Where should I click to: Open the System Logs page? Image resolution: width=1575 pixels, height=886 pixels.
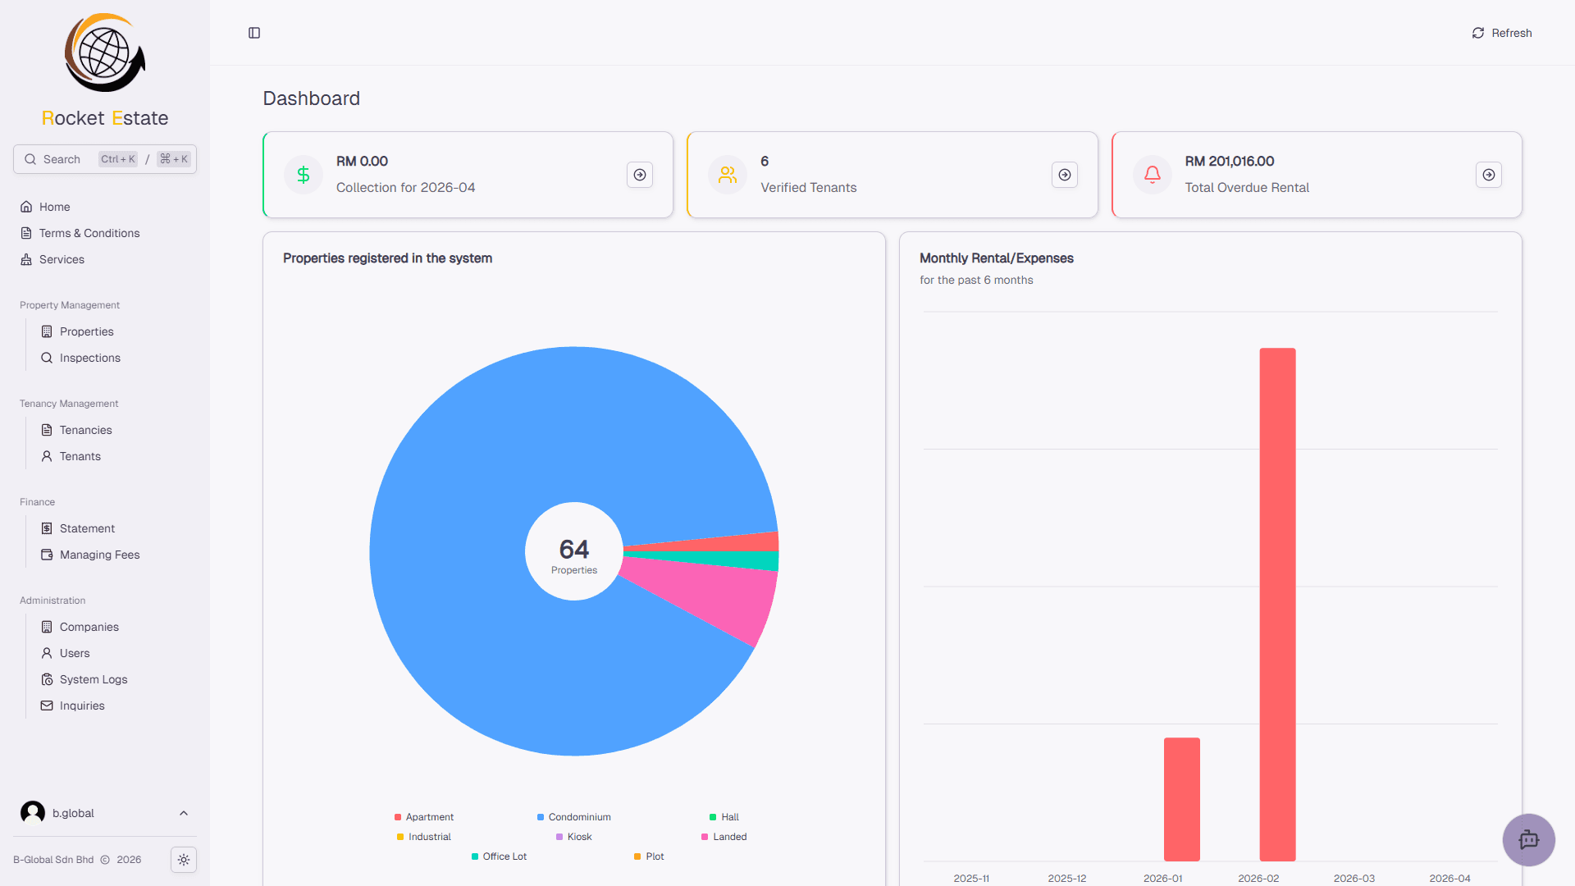coord(93,679)
